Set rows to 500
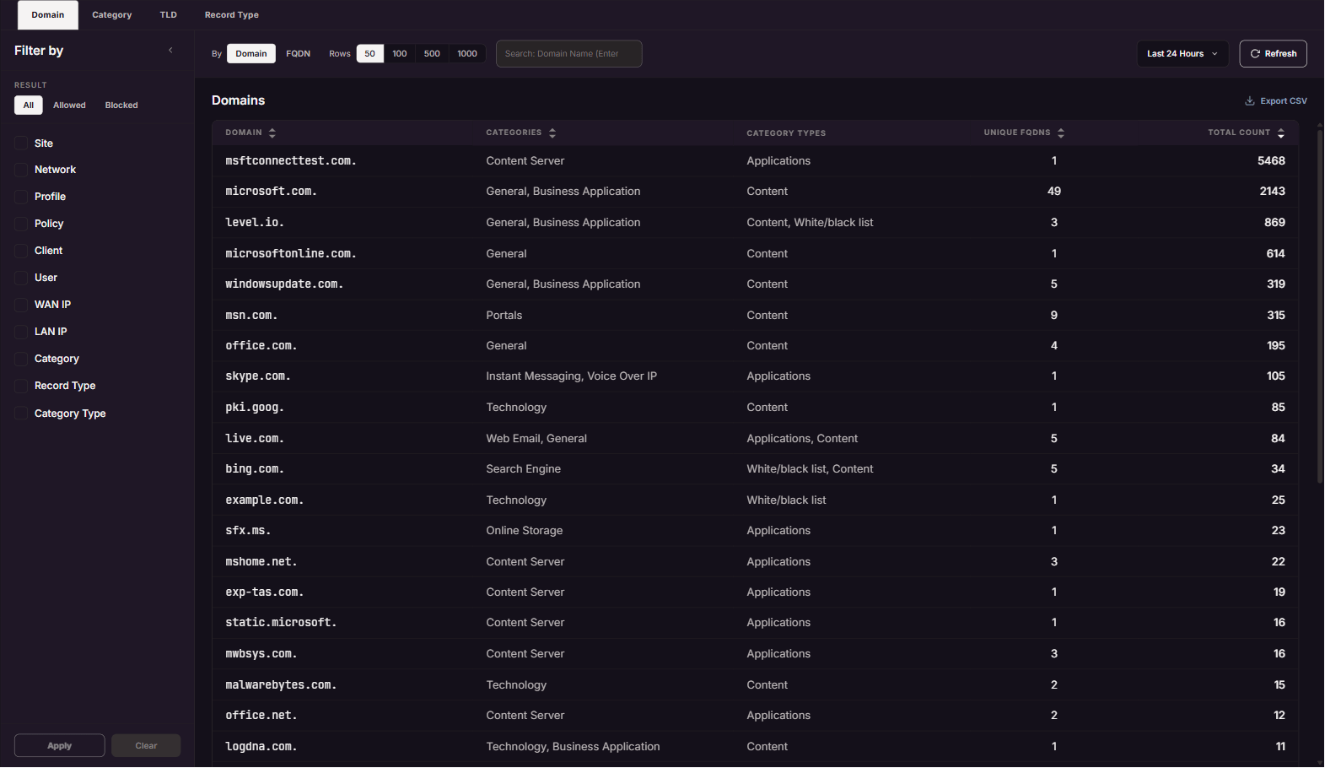 tap(432, 54)
